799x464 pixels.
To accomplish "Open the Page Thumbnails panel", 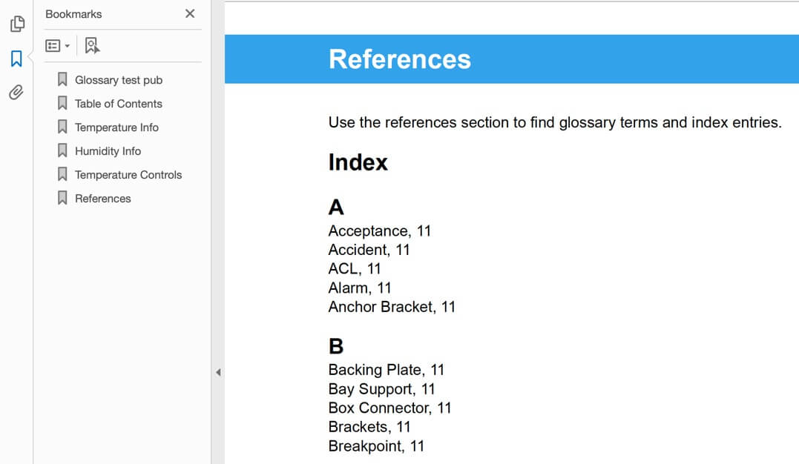I will (x=16, y=24).
